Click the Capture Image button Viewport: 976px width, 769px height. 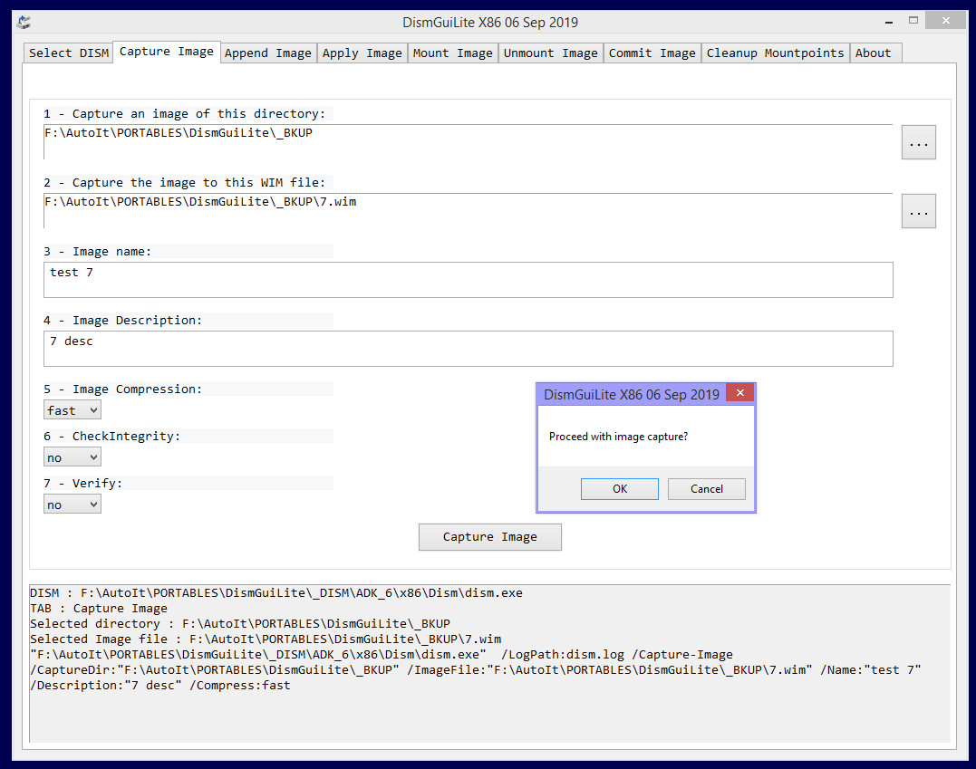click(x=490, y=537)
